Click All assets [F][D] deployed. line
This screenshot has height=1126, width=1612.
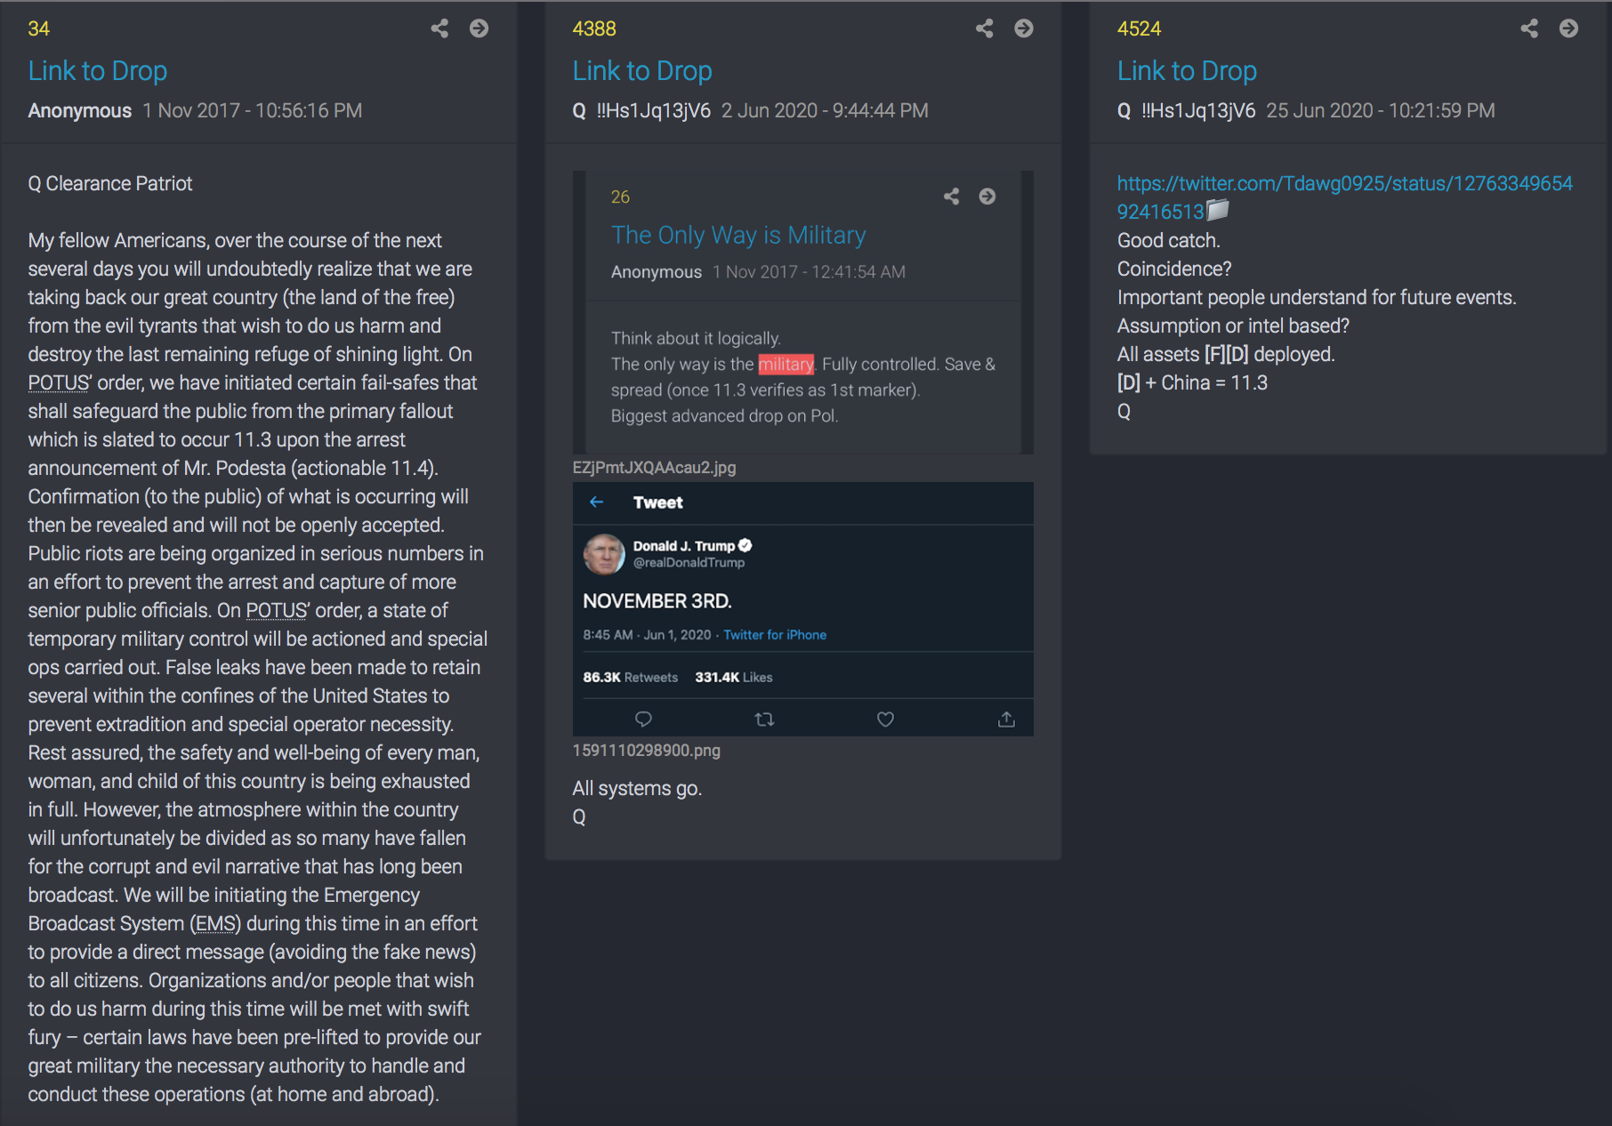point(1226,354)
